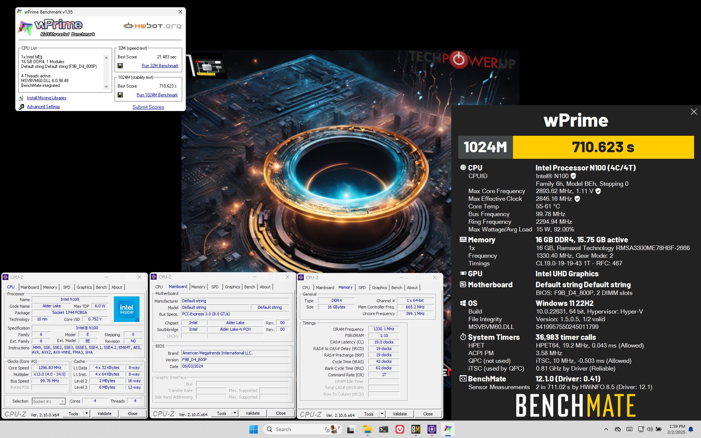Screen dimensions: 701x438
Task: Click the Tools button in the left CPU-Z window
Action: click(x=73, y=414)
